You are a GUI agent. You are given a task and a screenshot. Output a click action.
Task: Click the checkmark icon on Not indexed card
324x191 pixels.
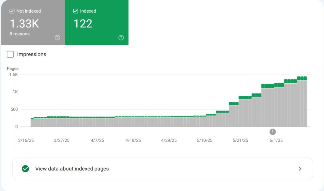coord(12,11)
